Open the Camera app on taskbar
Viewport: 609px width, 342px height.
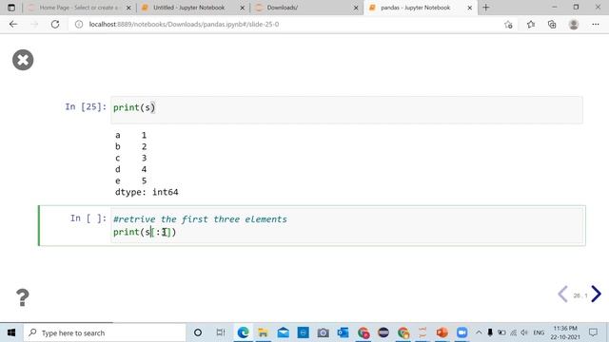tap(323, 332)
